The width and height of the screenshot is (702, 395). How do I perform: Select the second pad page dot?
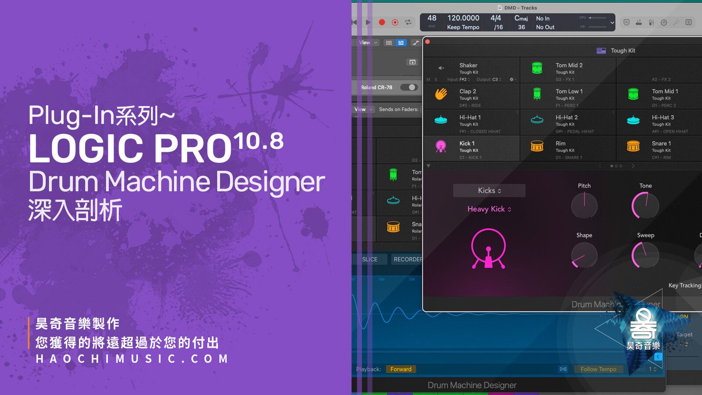[616, 166]
